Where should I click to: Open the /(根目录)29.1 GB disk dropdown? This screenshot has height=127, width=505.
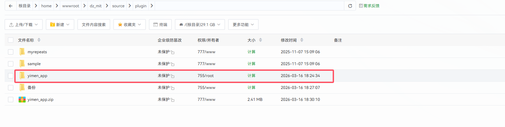pyautogui.click(x=200, y=24)
